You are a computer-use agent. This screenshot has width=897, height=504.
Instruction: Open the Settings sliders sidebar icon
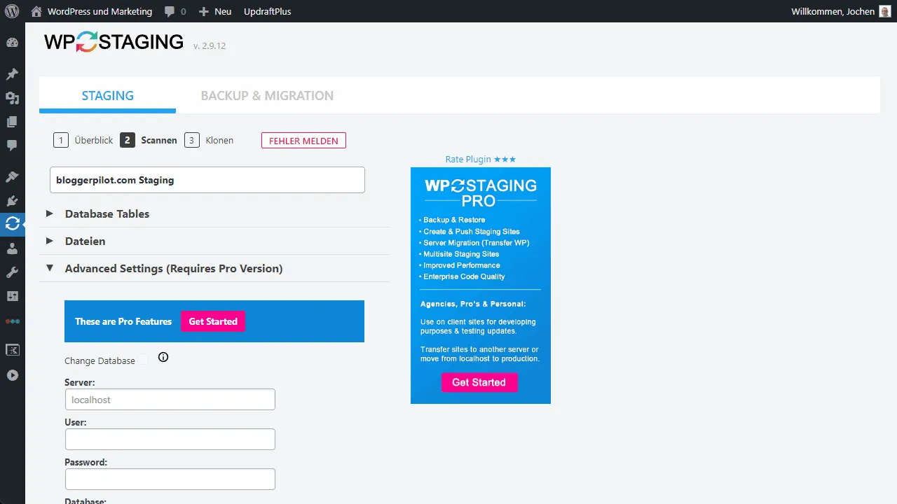(12, 296)
